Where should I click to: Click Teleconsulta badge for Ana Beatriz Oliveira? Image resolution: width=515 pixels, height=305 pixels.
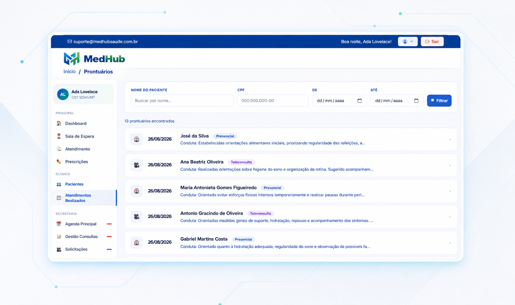click(x=241, y=162)
